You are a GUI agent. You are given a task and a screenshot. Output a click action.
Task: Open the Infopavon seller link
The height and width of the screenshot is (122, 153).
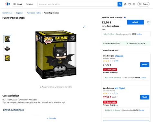tap(119, 56)
